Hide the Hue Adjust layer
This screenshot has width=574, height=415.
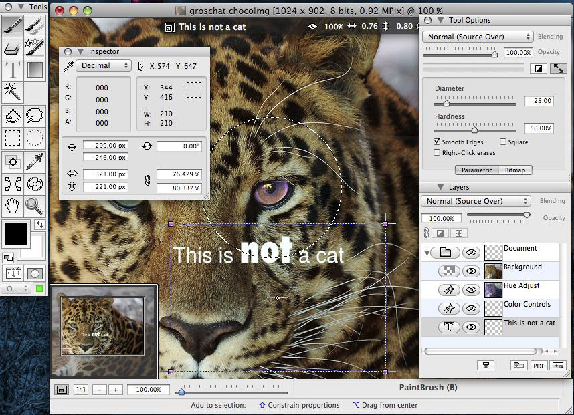(472, 290)
